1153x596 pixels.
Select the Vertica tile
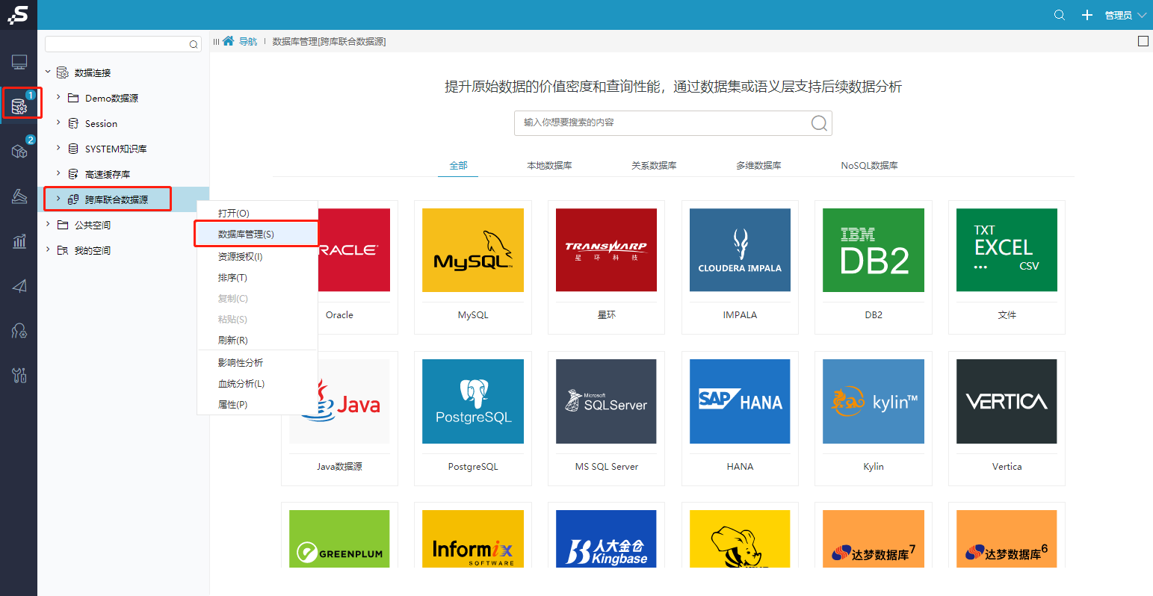pos(1007,418)
